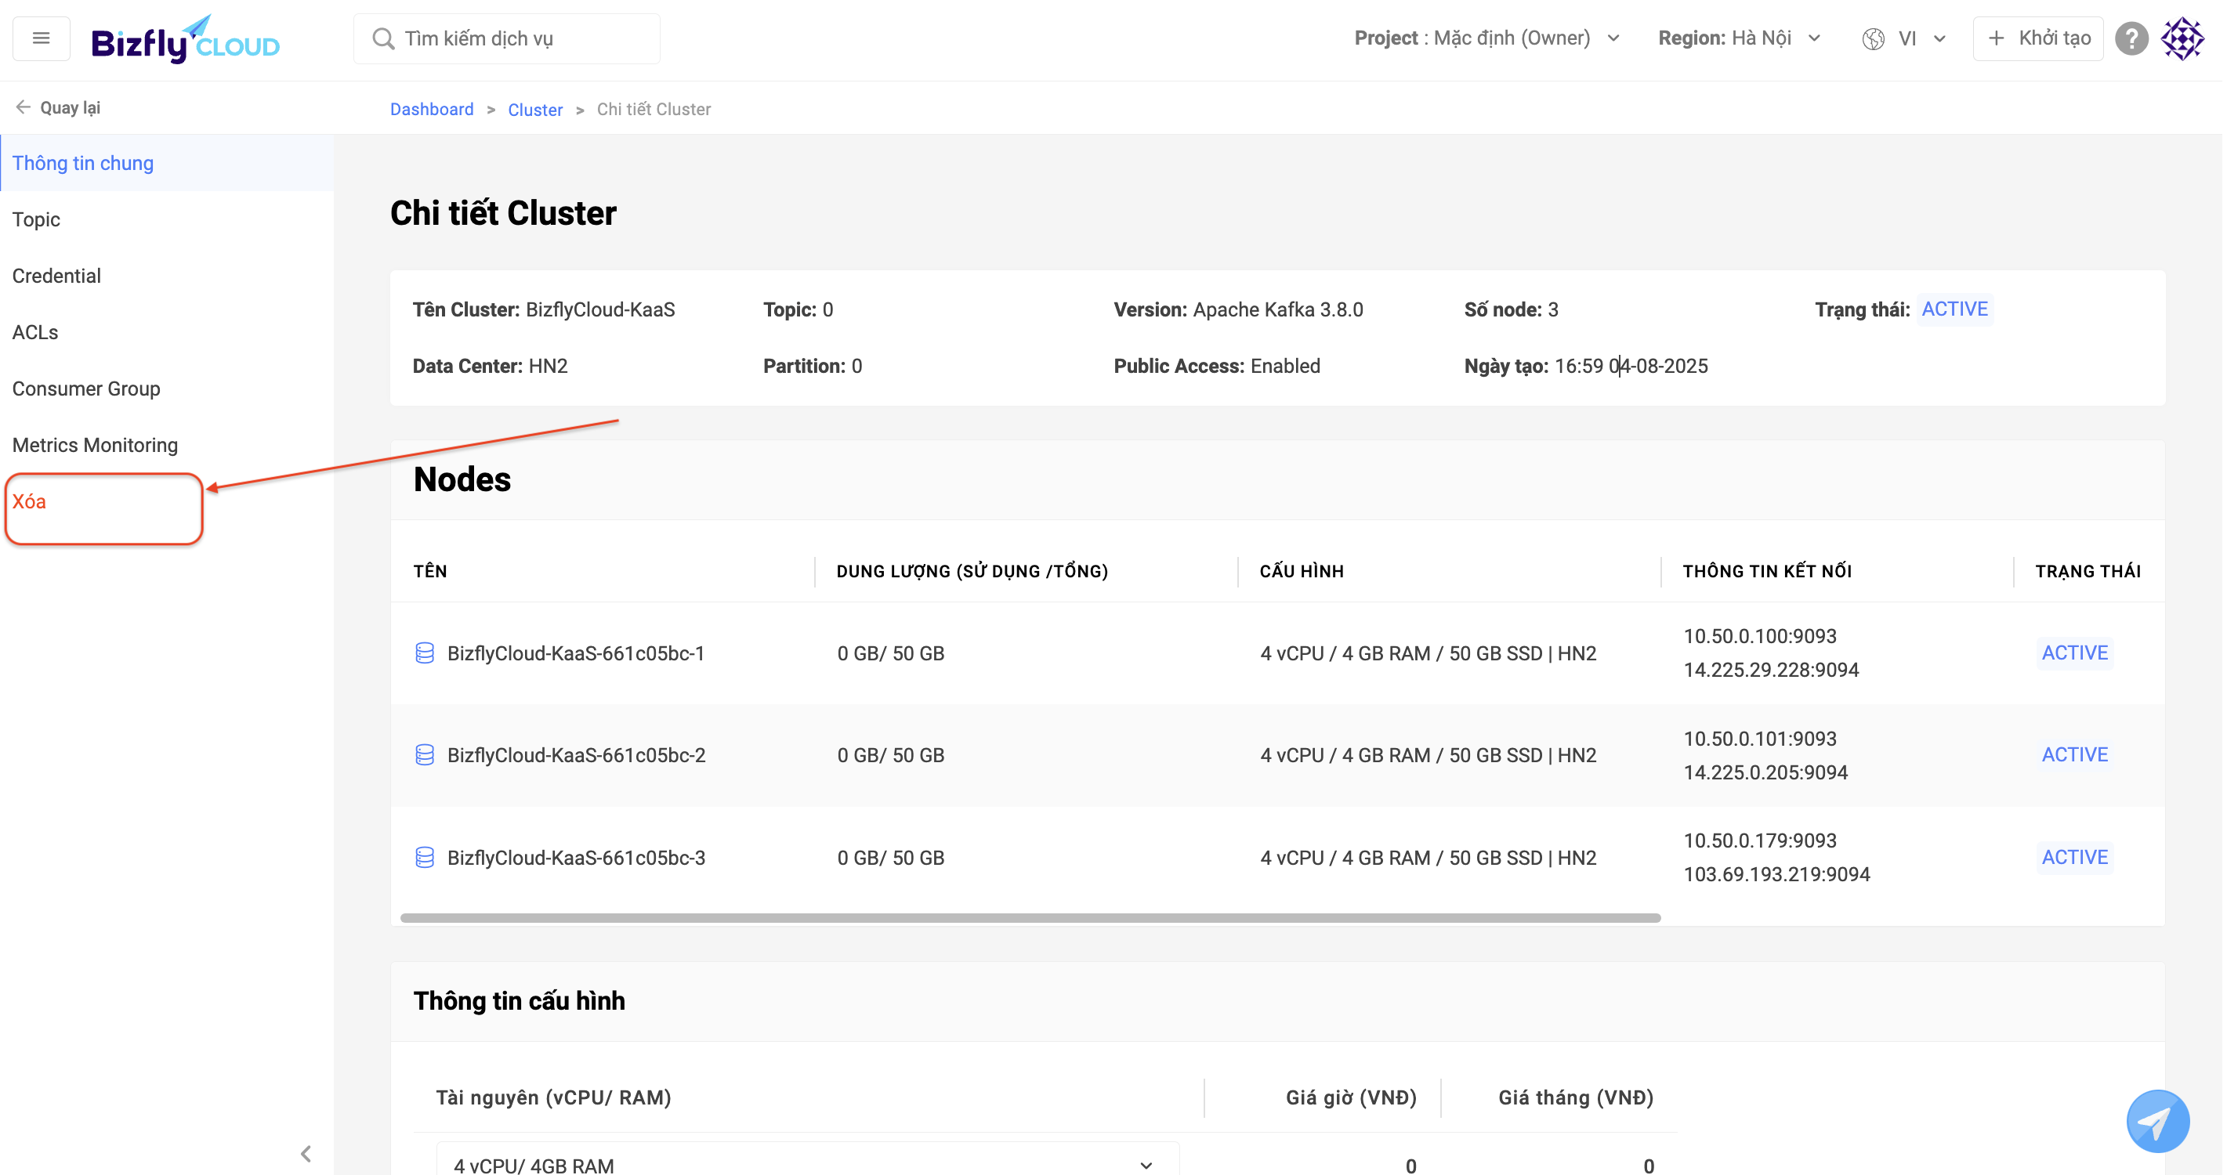
Task: Collapse the left sidebar with chevron
Action: (306, 1153)
